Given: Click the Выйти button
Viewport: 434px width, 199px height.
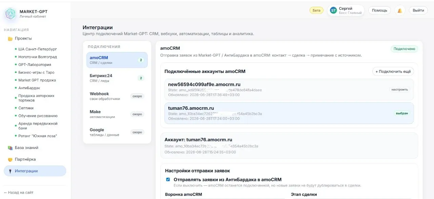Looking at the screenshot, I should click(418, 10).
